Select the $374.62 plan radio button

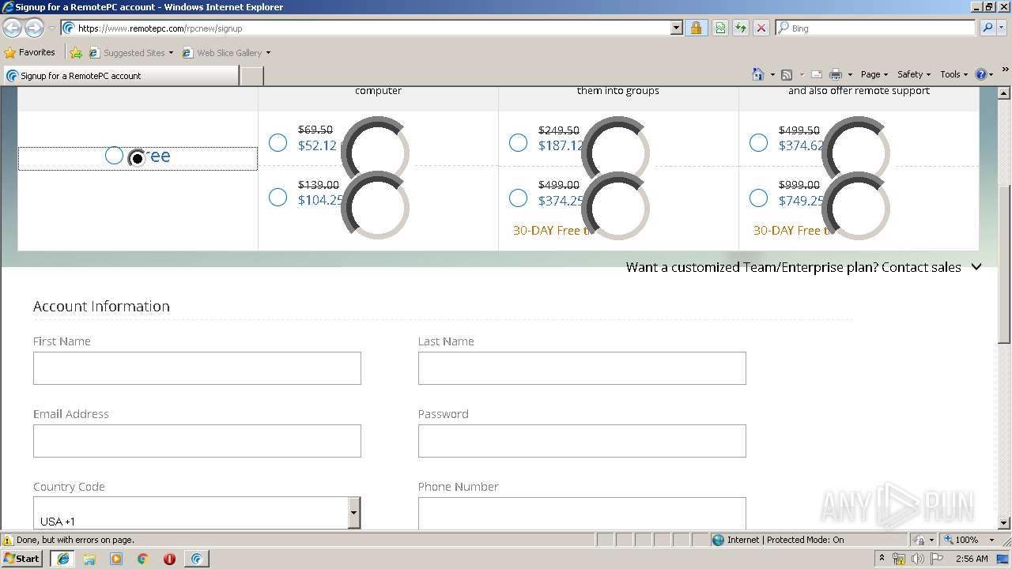[x=758, y=143]
